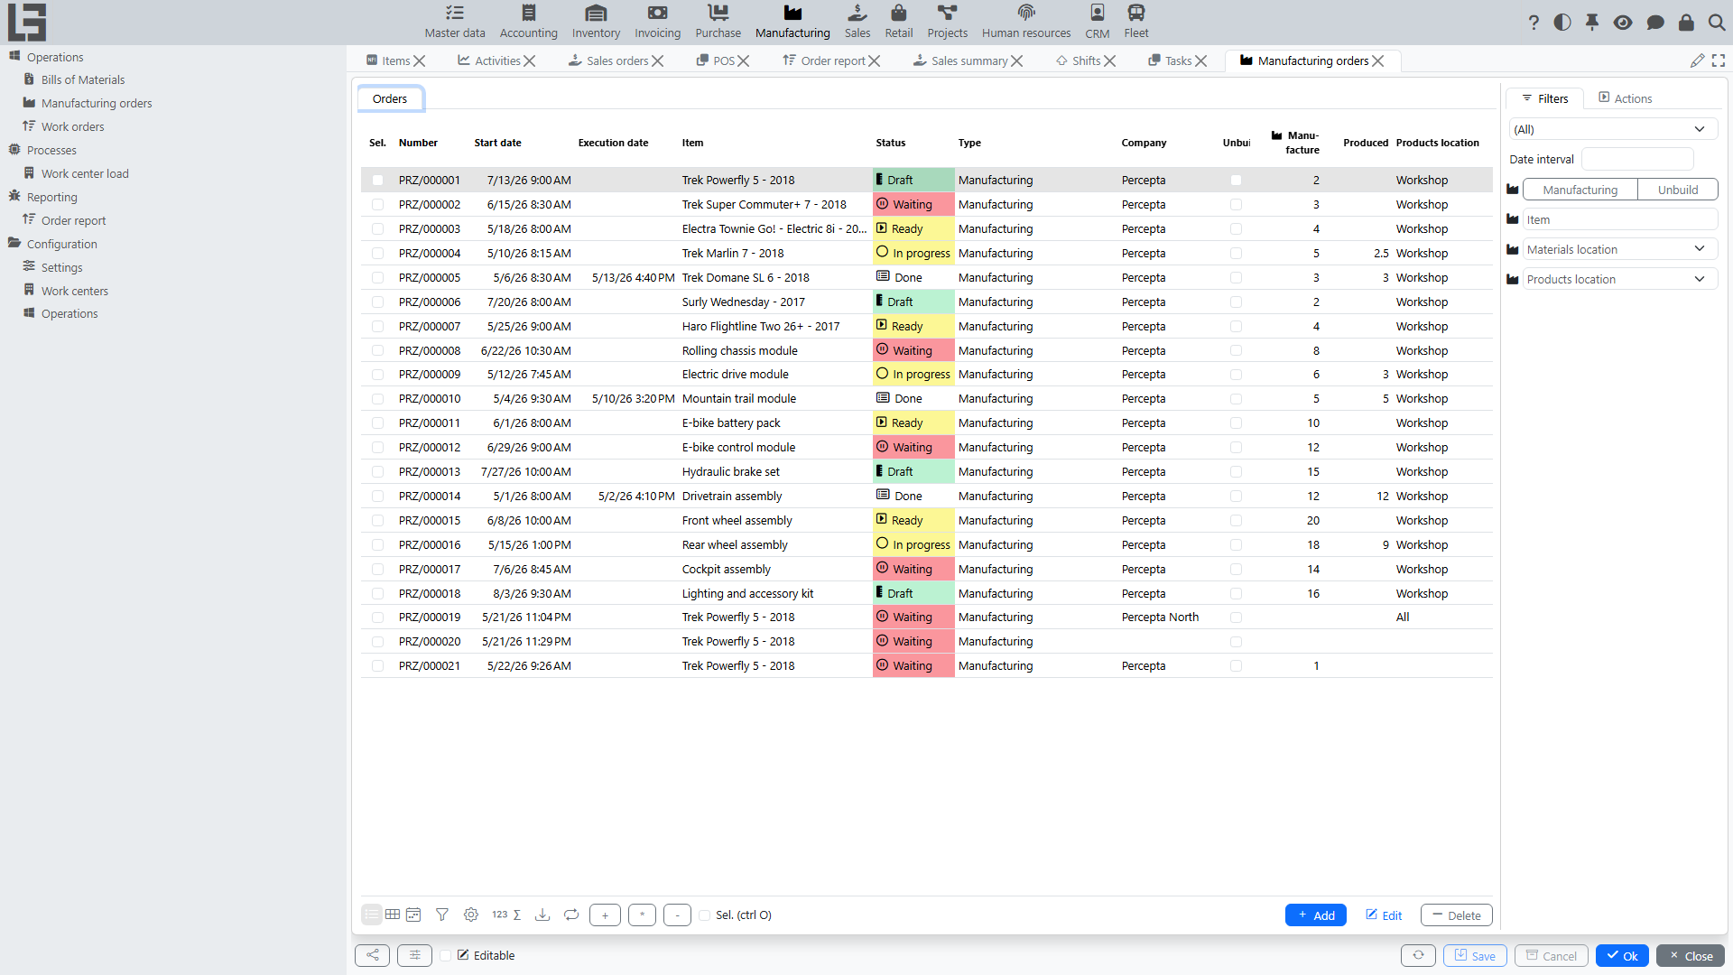Close the POS tab
The width and height of the screenshot is (1733, 975).
pyautogui.click(x=744, y=60)
